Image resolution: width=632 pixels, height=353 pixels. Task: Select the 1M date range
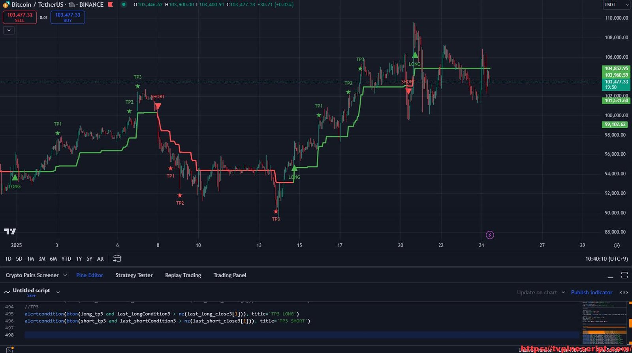coord(30,259)
